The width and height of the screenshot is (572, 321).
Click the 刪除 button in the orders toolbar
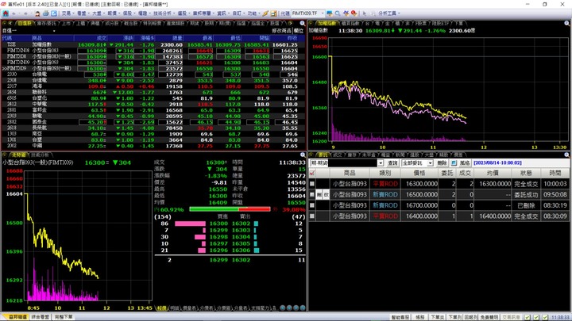(442, 163)
